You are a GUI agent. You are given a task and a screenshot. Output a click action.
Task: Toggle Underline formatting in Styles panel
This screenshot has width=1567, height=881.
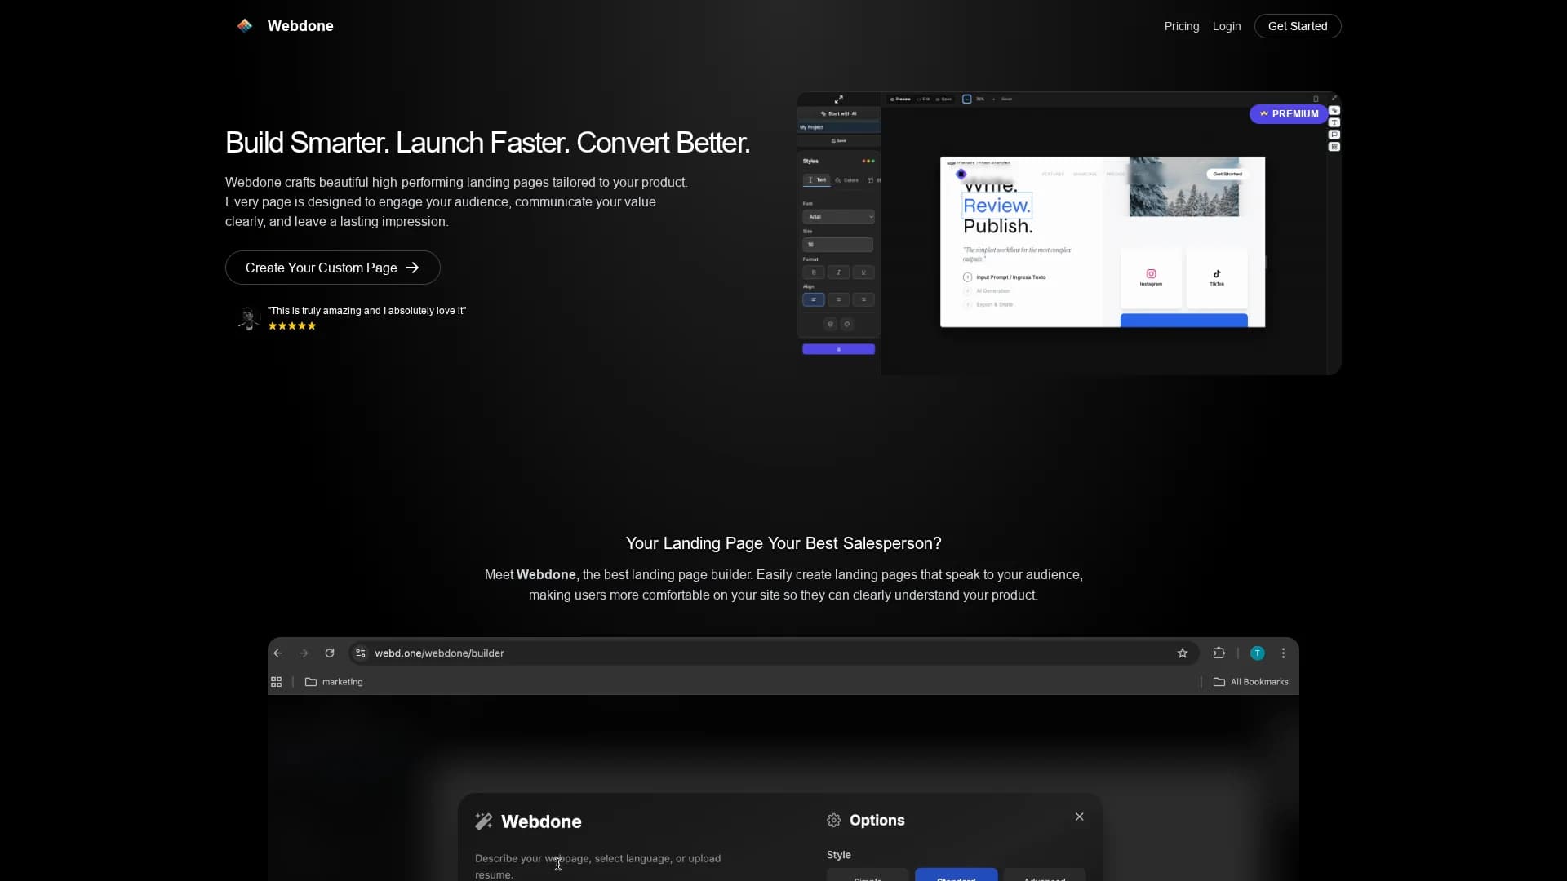(863, 272)
